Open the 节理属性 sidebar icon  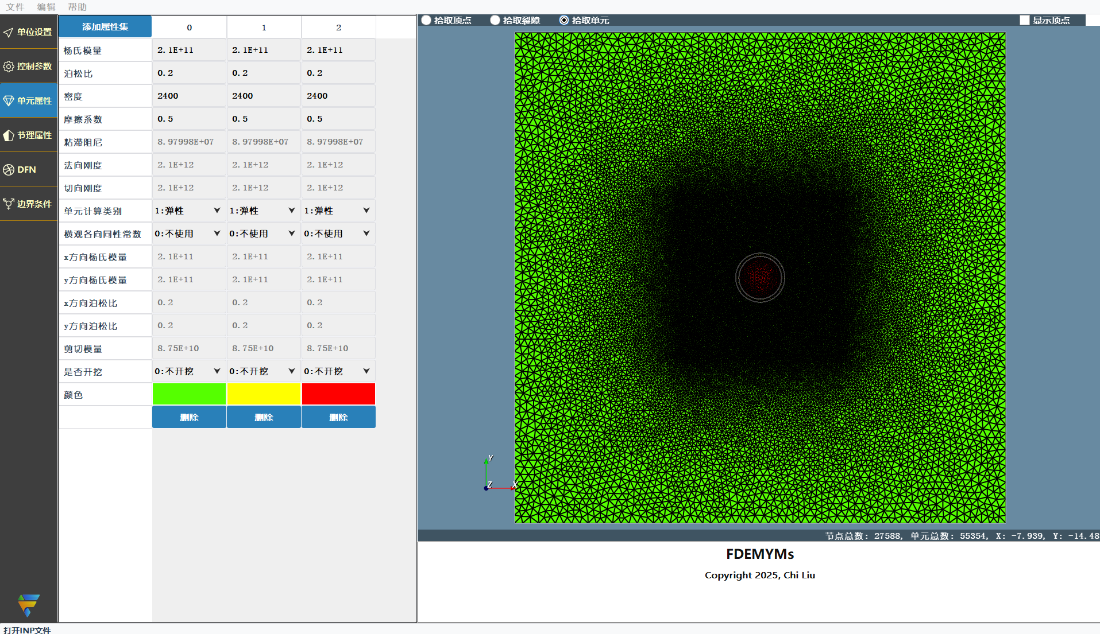click(x=9, y=135)
